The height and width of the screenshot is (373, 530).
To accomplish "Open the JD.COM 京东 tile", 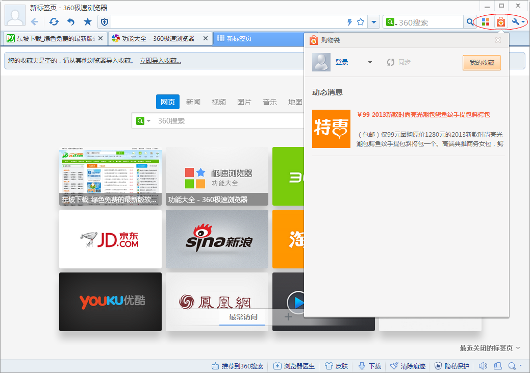I will (x=110, y=239).
